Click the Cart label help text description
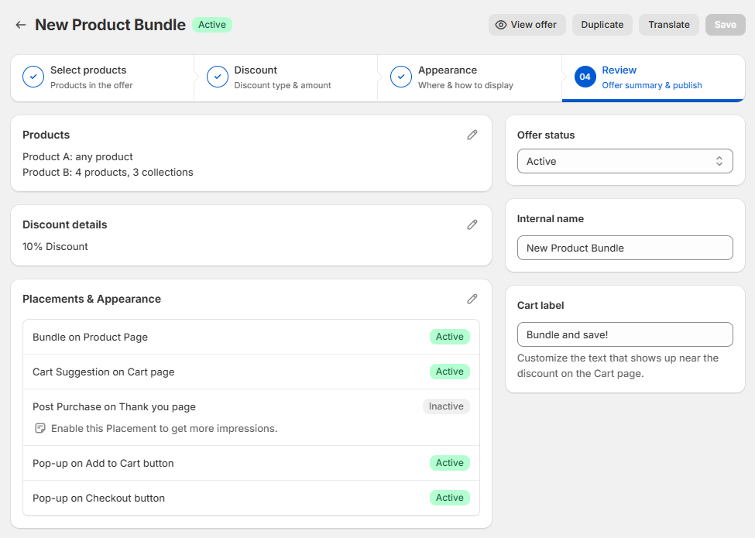755x538 pixels. [618, 365]
